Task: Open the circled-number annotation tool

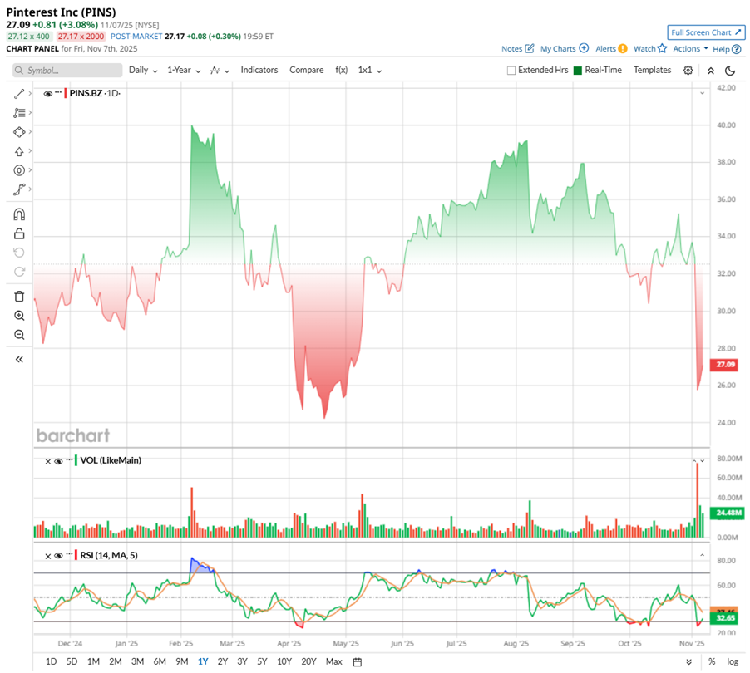Action: pos(19,170)
